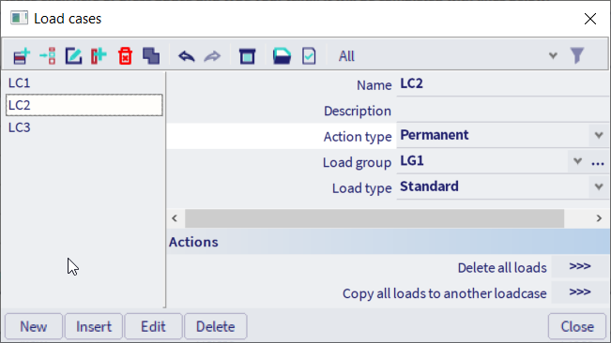Click the Action type label
The height and width of the screenshot is (343, 611).
tap(358, 137)
